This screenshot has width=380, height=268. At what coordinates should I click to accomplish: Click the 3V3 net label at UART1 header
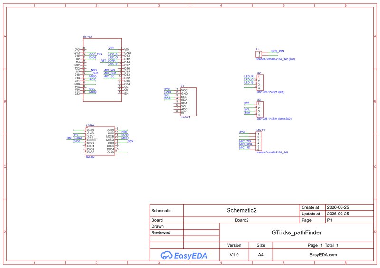pyautogui.click(x=242, y=132)
